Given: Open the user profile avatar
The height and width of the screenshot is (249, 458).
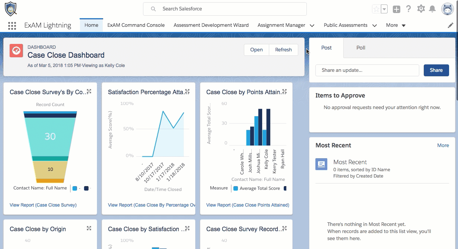Looking at the screenshot, I should pos(447,9).
